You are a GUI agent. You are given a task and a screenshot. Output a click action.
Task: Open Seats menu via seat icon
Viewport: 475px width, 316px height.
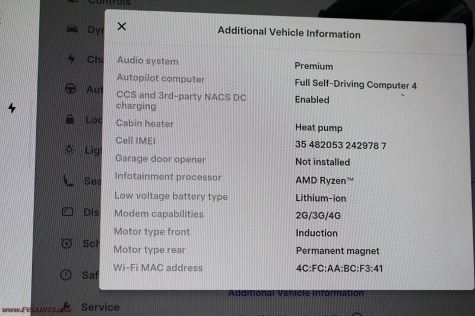point(68,180)
